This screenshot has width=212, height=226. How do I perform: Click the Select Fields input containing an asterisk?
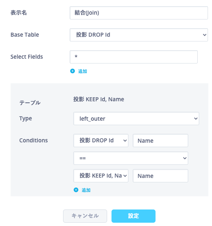coord(134,57)
